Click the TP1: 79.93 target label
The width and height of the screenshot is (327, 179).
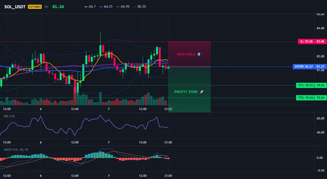point(305,85)
